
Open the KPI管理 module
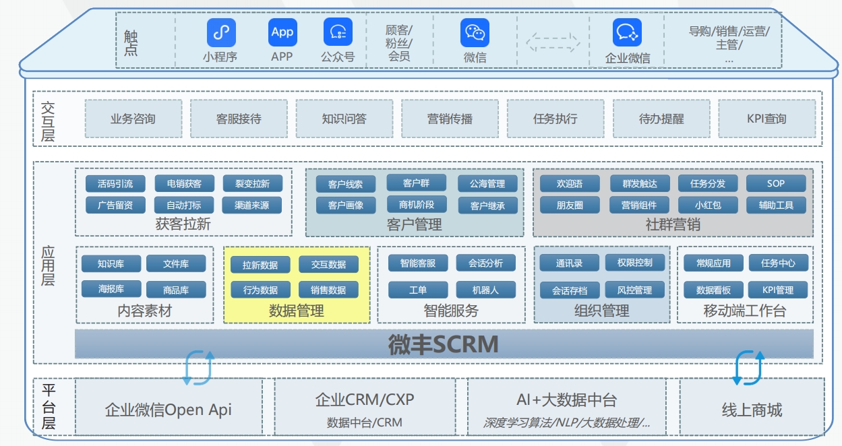pyautogui.click(x=778, y=290)
